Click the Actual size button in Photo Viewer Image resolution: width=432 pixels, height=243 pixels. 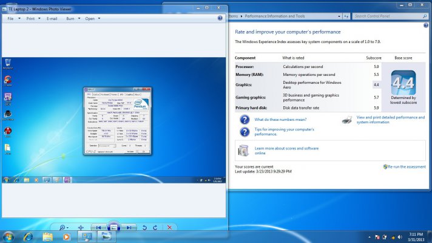(x=81, y=228)
